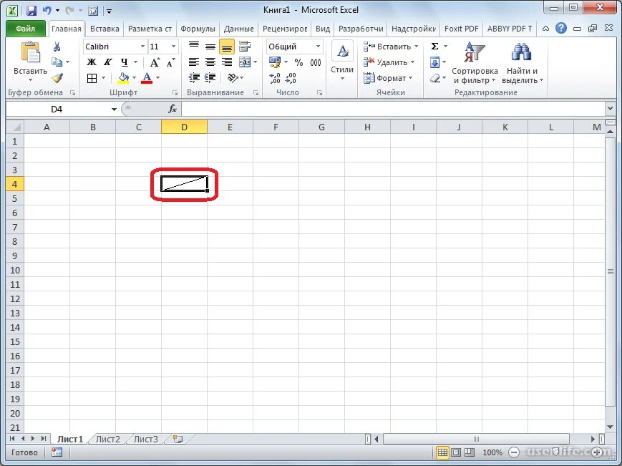Click the Fill down icon
Image resolution: width=622 pixels, height=466 pixels.
(x=434, y=62)
